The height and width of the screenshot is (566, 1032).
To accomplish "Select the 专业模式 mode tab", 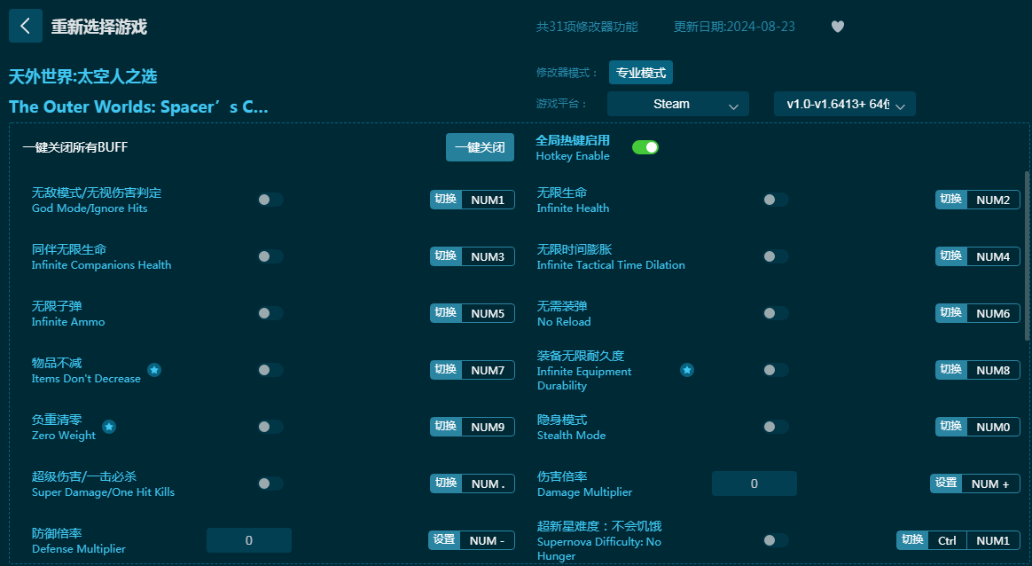I will pos(640,73).
